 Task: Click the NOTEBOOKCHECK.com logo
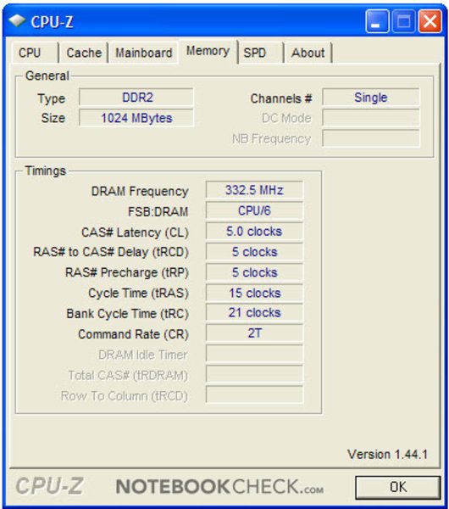click(x=219, y=487)
